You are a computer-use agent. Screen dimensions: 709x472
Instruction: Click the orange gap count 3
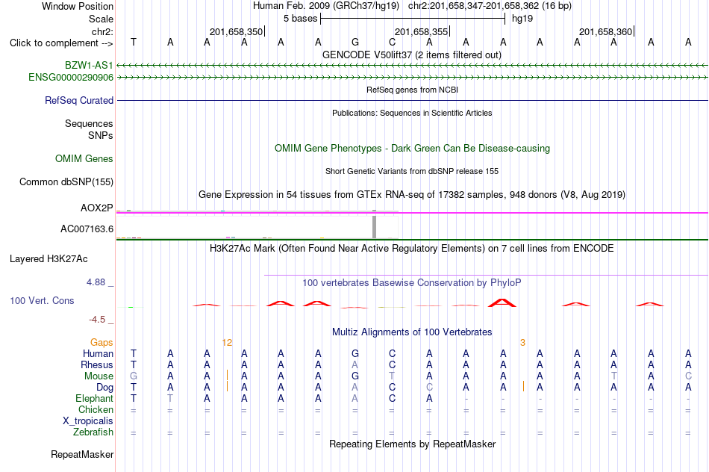[522, 343]
